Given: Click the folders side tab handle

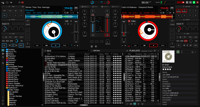Looking at the screenshot, I should coord(43,77).
